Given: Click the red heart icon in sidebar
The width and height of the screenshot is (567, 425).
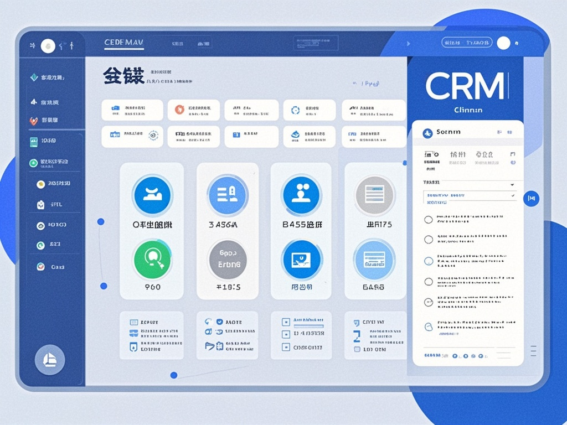Looking at the screenshot, I should coord(34,120).
